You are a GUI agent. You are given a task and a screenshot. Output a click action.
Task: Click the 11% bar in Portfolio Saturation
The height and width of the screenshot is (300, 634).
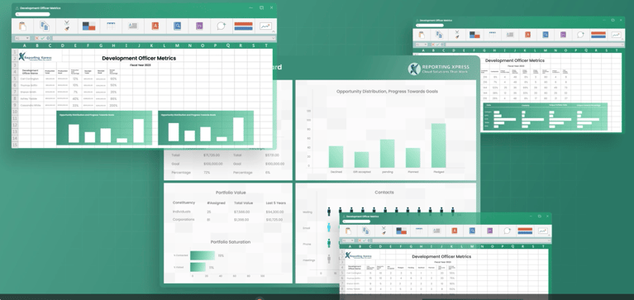(198, 267)
